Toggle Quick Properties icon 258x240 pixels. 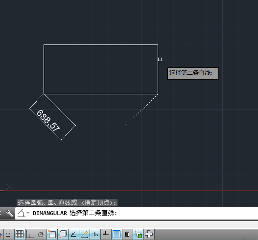click(127, 234)
